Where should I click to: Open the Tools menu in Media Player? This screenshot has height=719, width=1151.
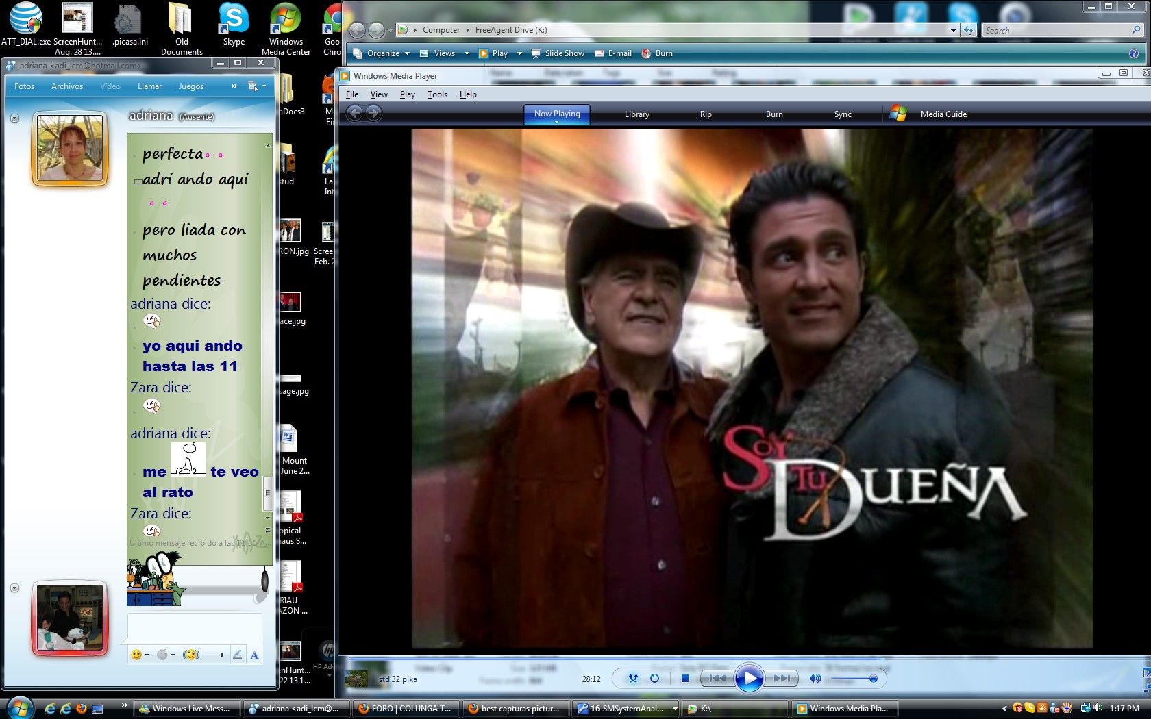tap(437, 94)
